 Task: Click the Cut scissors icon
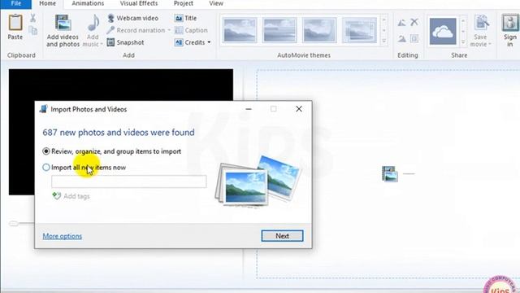coord(32,18)
